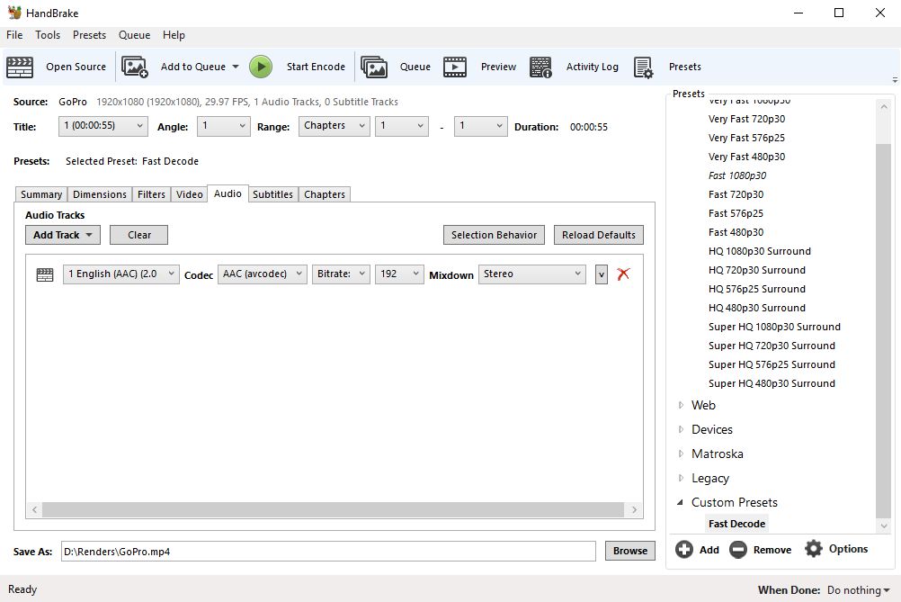Click the minus icon to remove preset
The width and height of the screenshot is (901, 602).
[738, 550]
